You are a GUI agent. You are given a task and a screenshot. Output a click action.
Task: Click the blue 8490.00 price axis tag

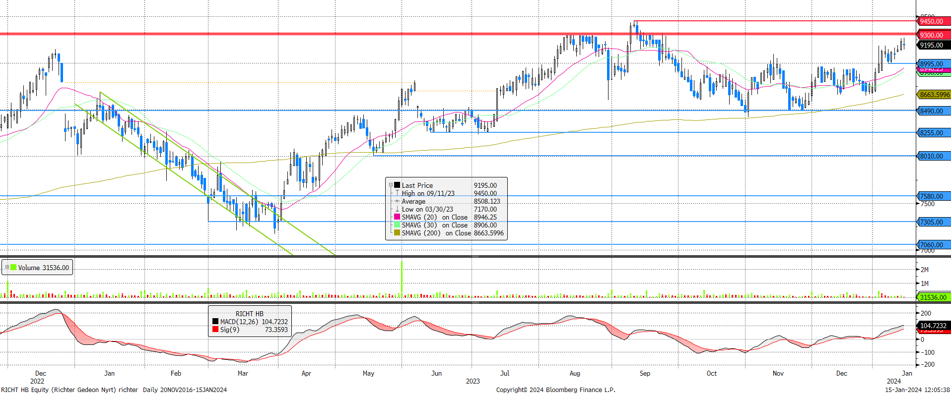pos(933,111)
